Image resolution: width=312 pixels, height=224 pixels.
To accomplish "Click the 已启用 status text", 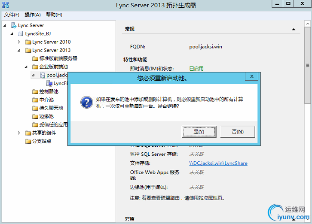I will coord(196,69).
